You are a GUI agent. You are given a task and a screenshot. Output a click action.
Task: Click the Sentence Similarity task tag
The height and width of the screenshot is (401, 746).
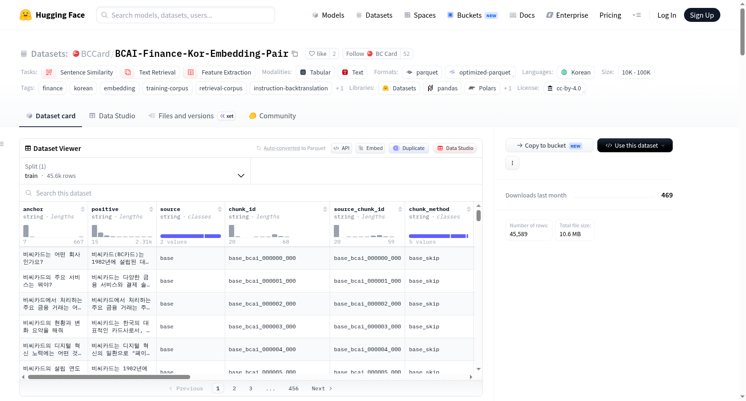(79, 72)
